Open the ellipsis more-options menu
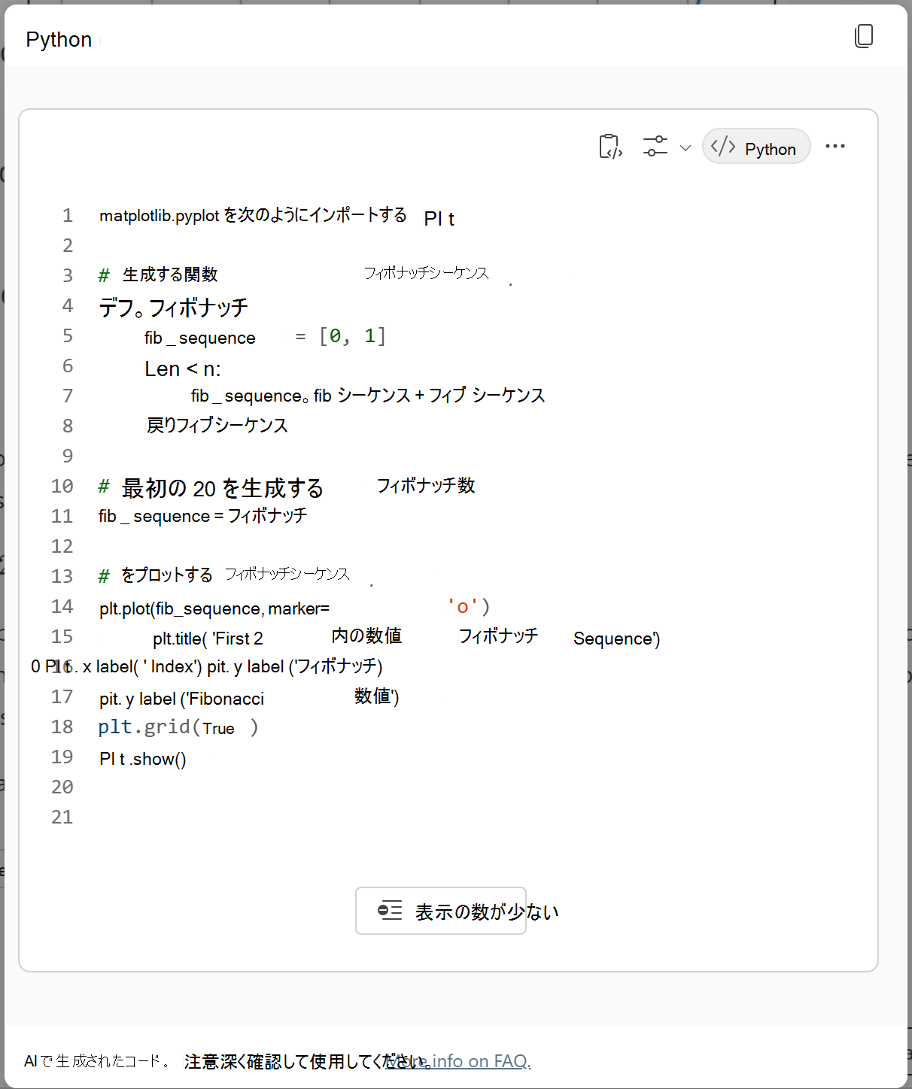This screenshot has width=912, height=1089. tap(835, 146)
